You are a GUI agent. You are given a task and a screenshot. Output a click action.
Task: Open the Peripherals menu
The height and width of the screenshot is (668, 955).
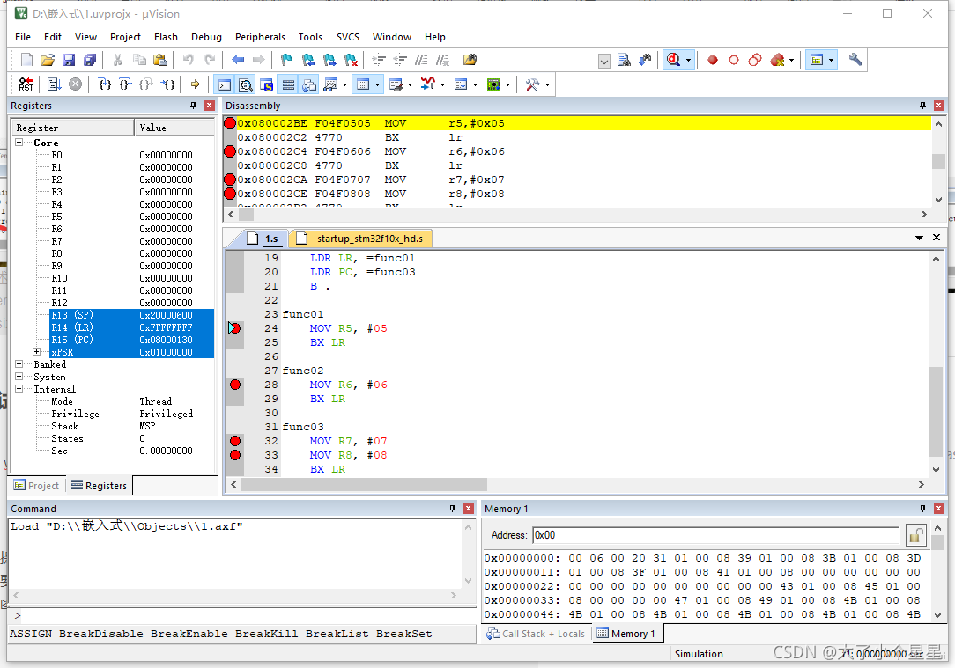point(260,37)
